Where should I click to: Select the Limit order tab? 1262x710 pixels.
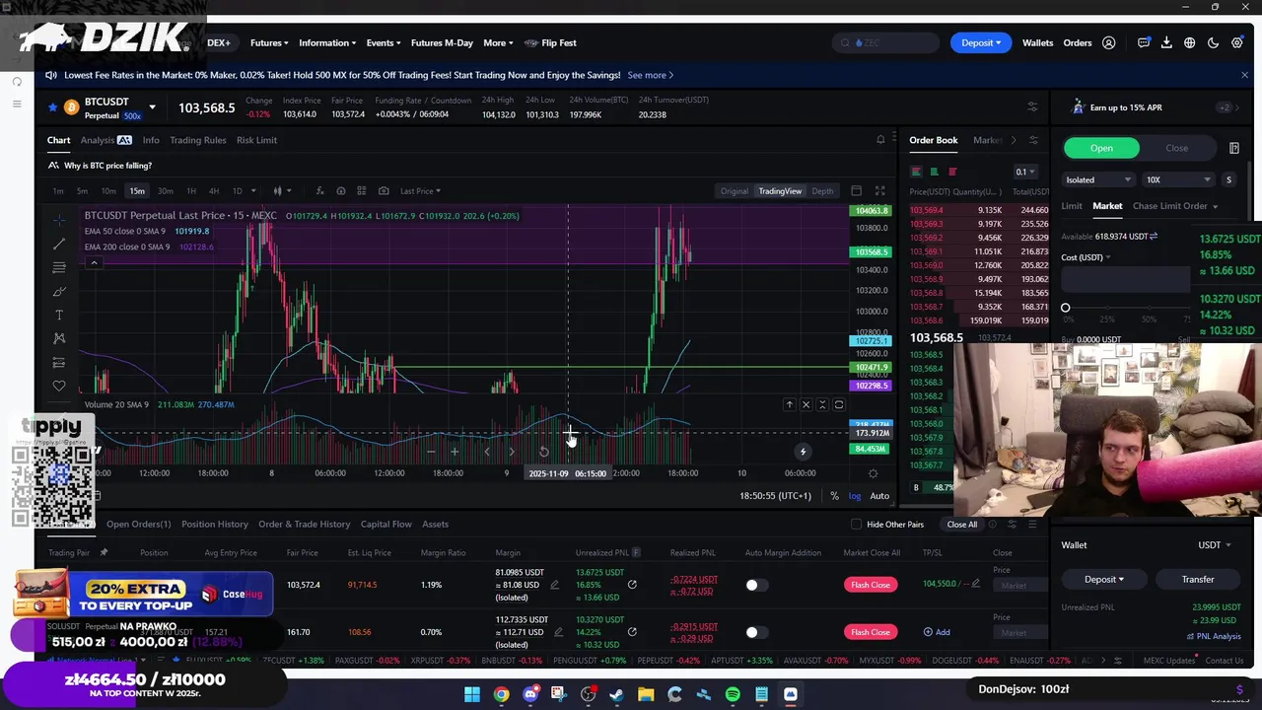[1072, 206]
